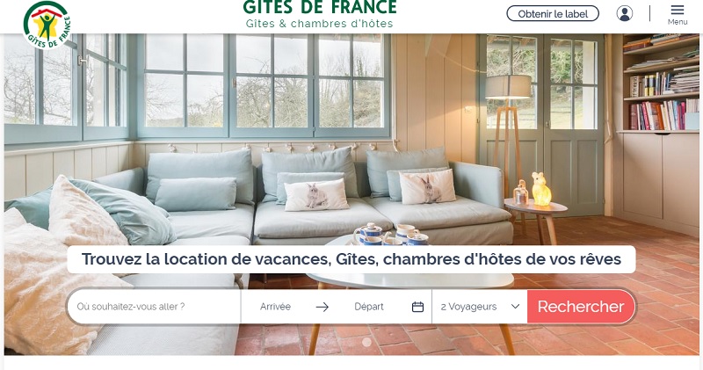Focus the Où souhaitez-vous aller destination field

pyautogui.click(x=154, y=307)
